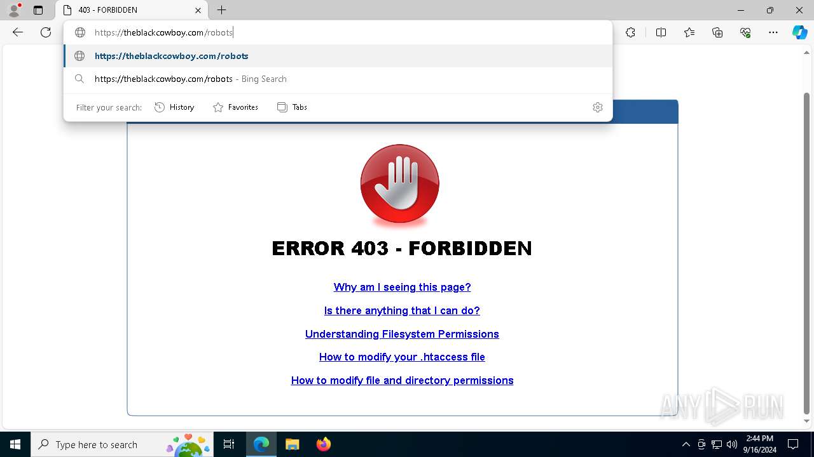Click the ERROR 403 - FORBIDDEN heading
Image resolution: width=814 pixels, height=457 pixels.
[402, 248]
